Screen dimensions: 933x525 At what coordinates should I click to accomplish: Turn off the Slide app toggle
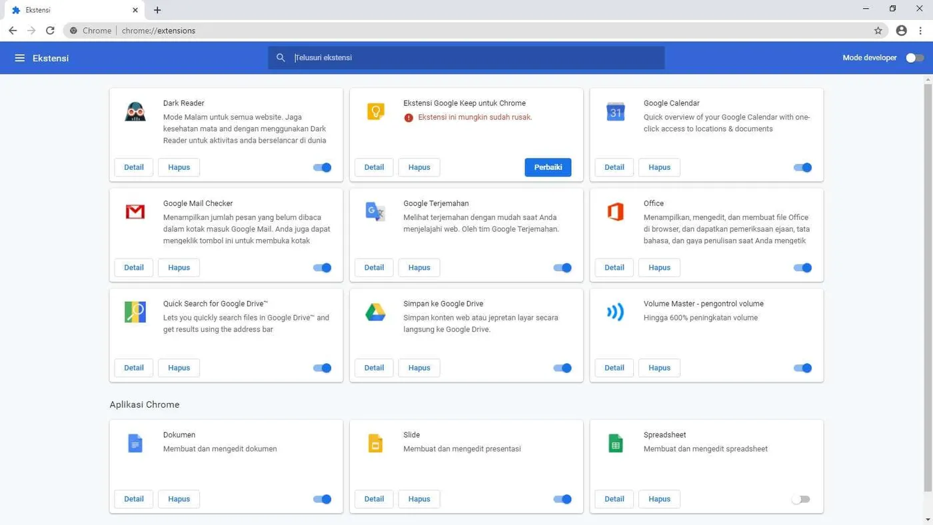point(562,499)
